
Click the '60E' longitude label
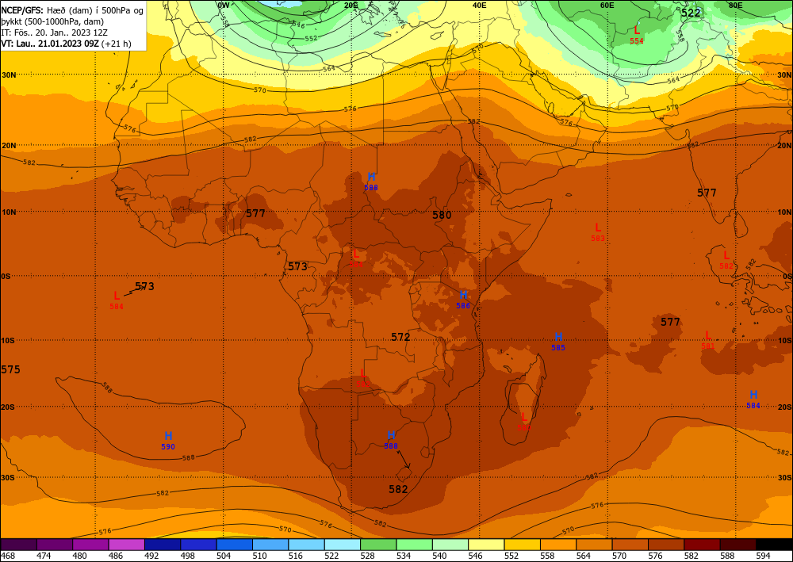point(607,5)
